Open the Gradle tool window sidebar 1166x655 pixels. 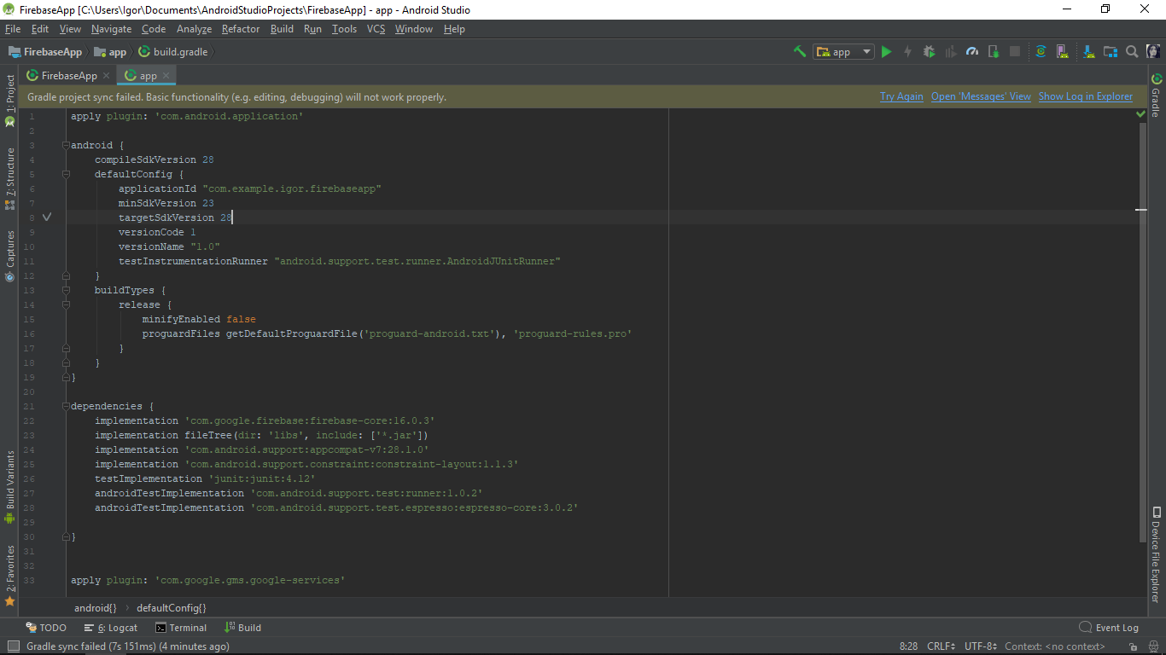tap(1157, 96)
